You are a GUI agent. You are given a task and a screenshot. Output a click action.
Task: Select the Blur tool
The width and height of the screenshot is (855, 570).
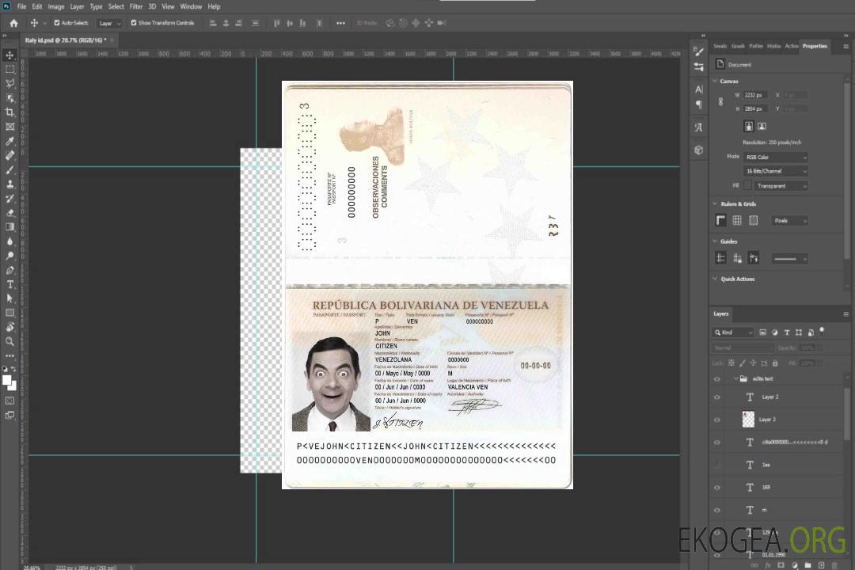tap(9, 241)
